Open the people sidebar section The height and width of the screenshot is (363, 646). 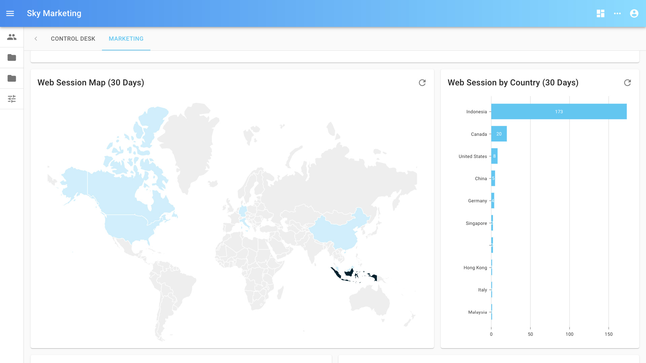tap(12, 37)
